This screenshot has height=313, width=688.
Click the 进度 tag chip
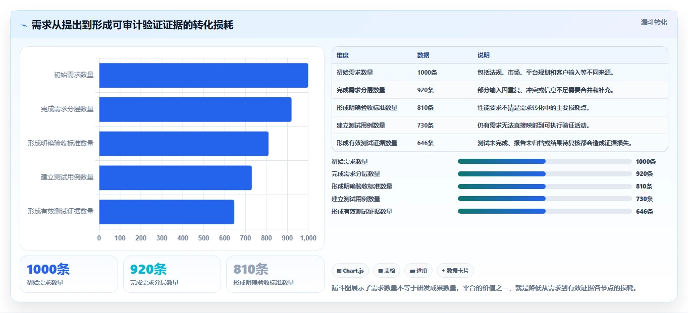[418, 271]
